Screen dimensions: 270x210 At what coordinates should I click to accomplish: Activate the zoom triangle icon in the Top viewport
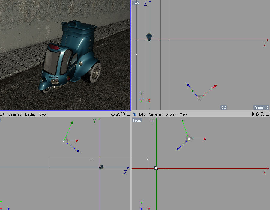click(257, 114)
